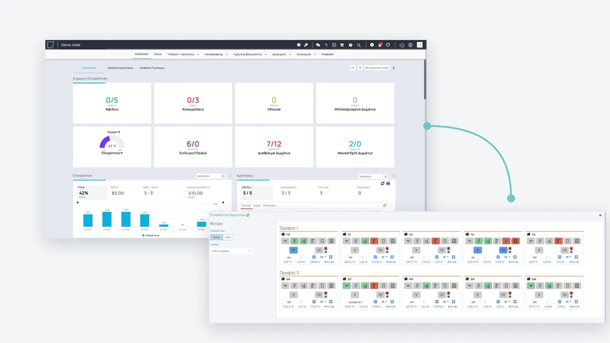The width and height of the screenshot is (610, 343).
Task: Open the notifications bell icon
Action: click(x=380, y=45)
